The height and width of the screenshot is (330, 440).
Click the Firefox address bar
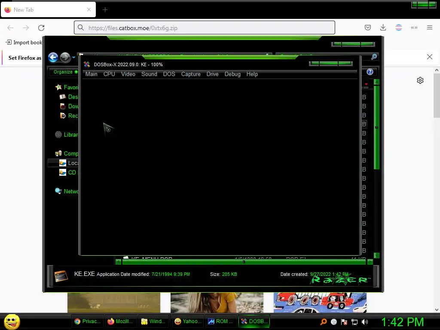point(204,28)
